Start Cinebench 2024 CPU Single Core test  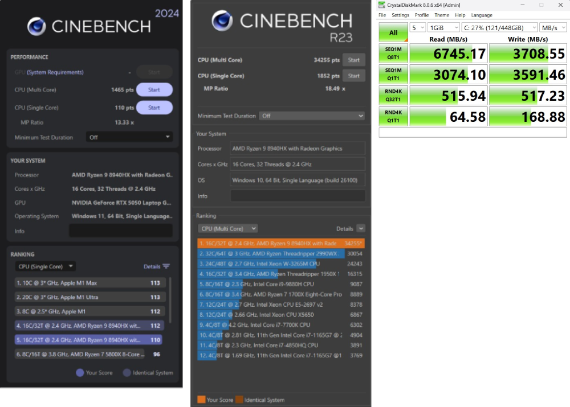(154, 108)
